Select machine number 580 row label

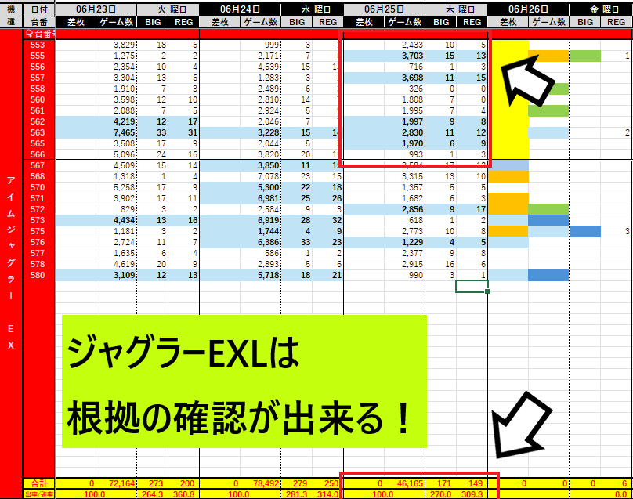click(x=38, y=275)
